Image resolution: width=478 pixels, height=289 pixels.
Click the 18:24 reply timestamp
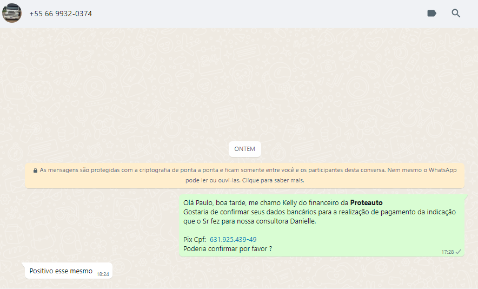point(103,274)
